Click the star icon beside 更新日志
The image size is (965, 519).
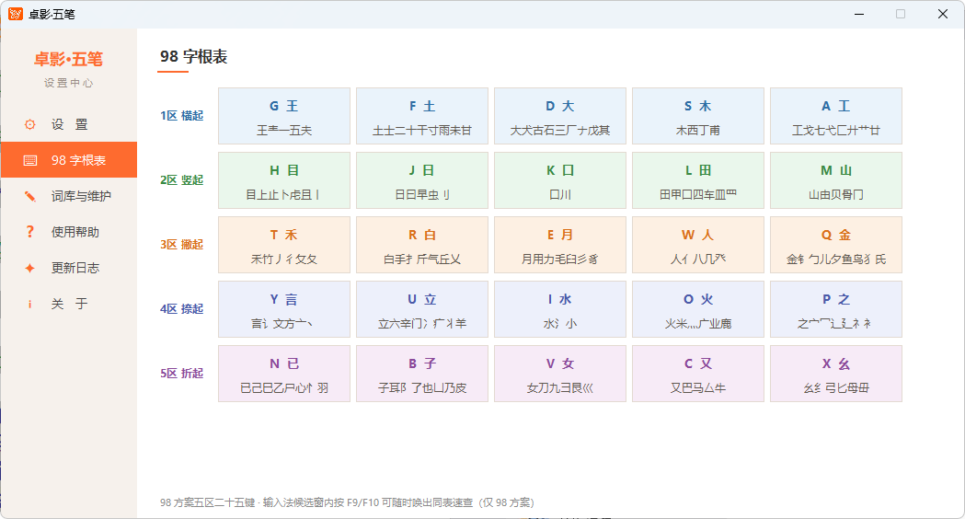coord(29,268)
